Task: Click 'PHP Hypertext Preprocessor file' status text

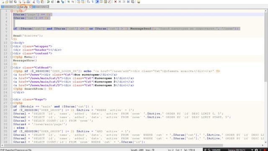Action: (x=16, y=150)
